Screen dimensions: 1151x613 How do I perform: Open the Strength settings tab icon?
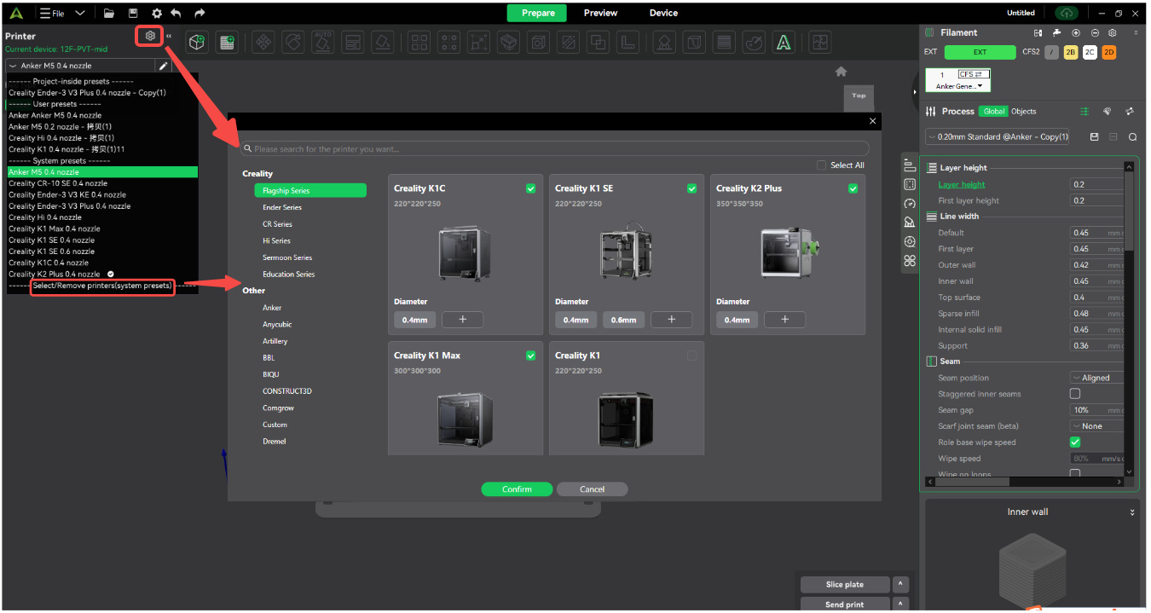[910, 184]
